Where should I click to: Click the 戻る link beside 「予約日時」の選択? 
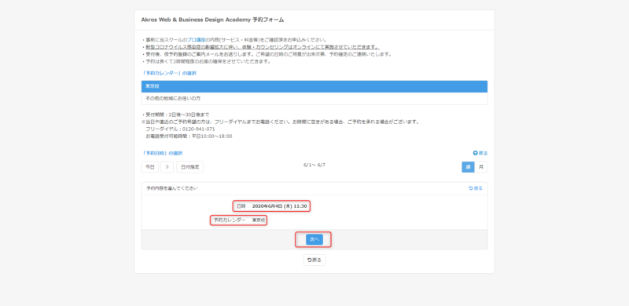click(480, 153)
